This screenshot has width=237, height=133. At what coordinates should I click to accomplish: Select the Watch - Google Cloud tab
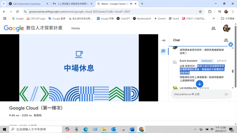(x=115, y=4)
